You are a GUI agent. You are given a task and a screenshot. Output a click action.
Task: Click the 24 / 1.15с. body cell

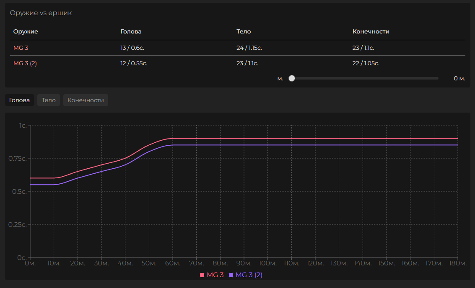point(249,48)
